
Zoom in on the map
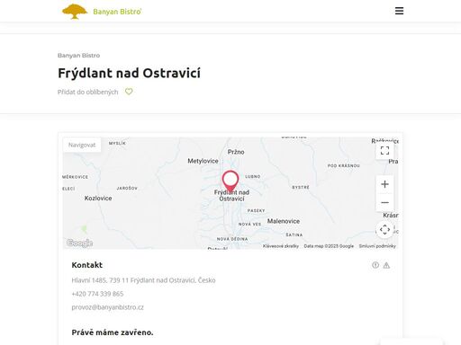[384, 184]
